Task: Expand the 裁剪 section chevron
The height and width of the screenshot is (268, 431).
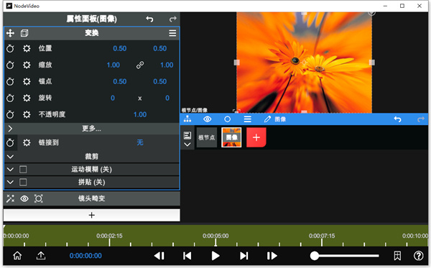Action: click(x=10, y=157)
